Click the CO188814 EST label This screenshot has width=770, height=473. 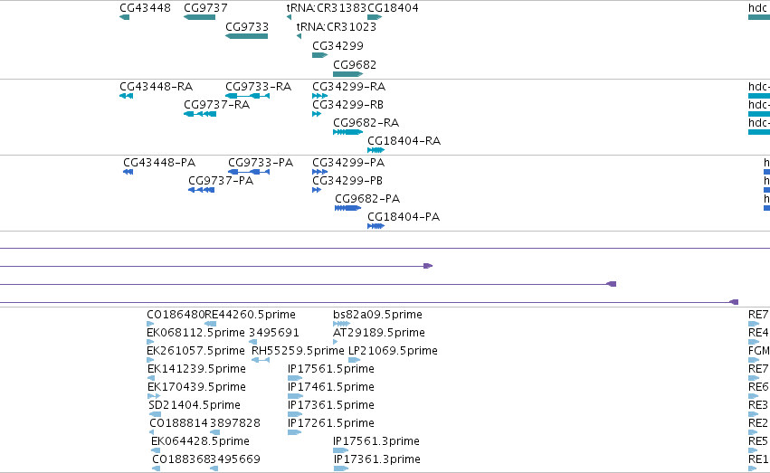point(179,423)
